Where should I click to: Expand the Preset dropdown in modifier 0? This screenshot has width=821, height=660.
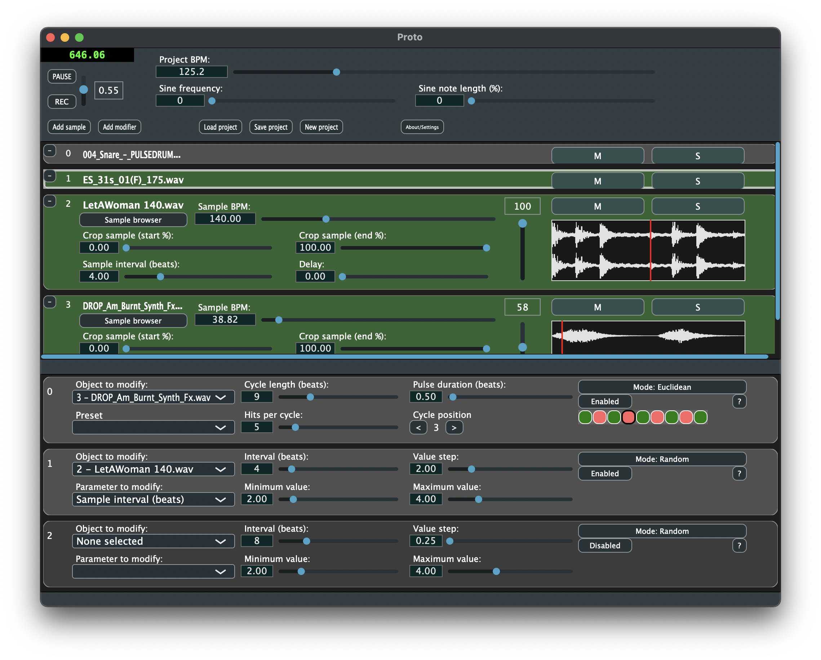click(x=153, y=427)
